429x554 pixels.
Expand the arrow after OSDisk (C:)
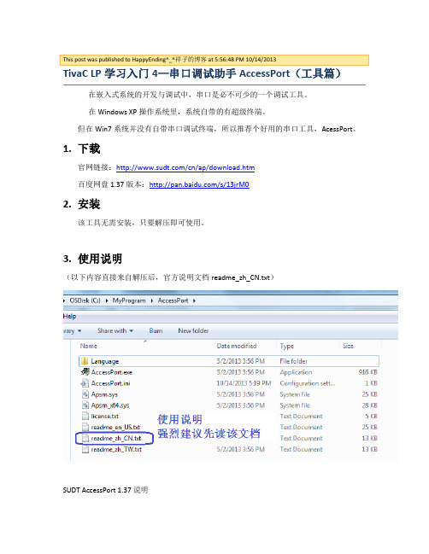click(107, 300)
